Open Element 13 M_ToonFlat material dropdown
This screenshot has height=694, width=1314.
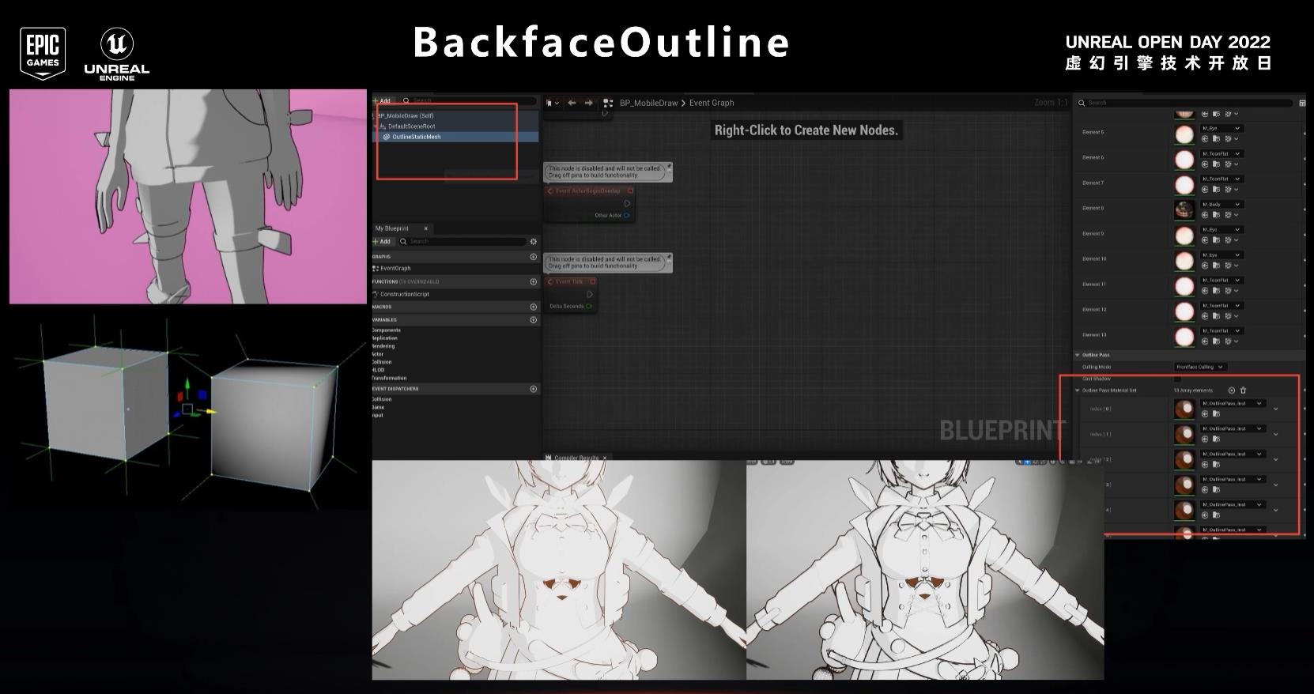pos(1221,330)
